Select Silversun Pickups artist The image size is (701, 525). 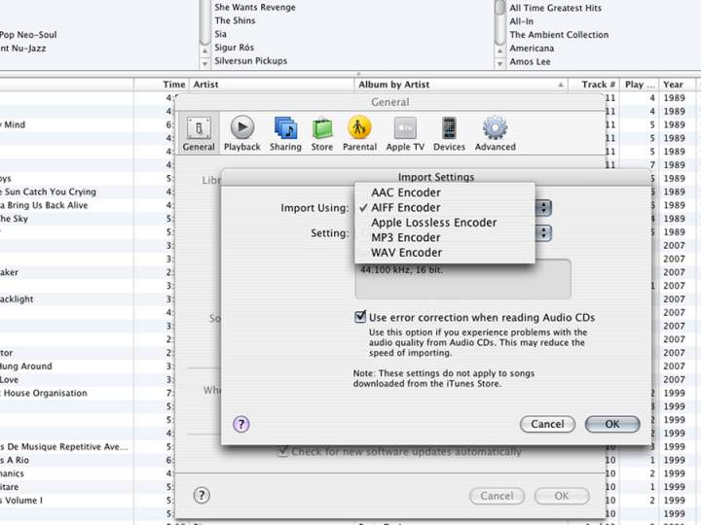(x=251, y=60)
